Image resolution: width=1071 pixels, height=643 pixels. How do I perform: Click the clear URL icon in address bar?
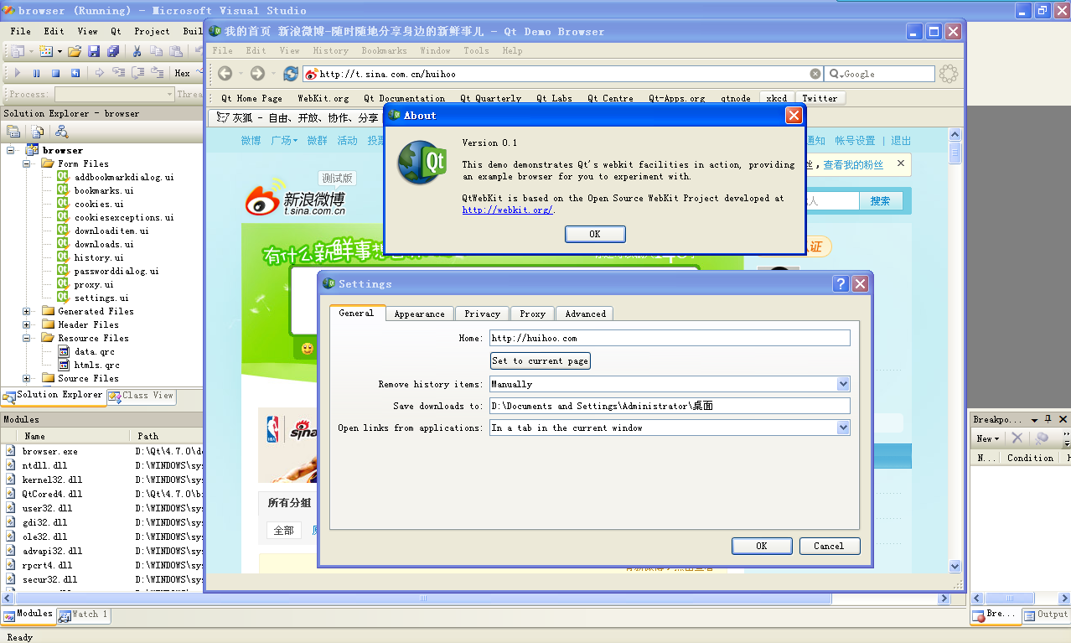click(815, 74)
